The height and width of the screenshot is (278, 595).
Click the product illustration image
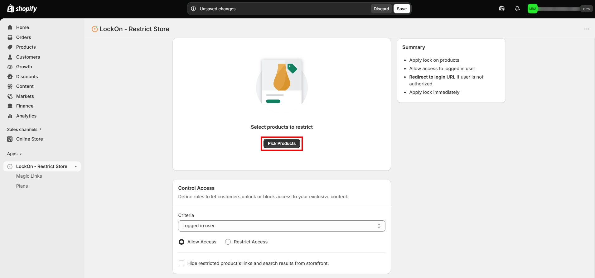pos(282,85)
